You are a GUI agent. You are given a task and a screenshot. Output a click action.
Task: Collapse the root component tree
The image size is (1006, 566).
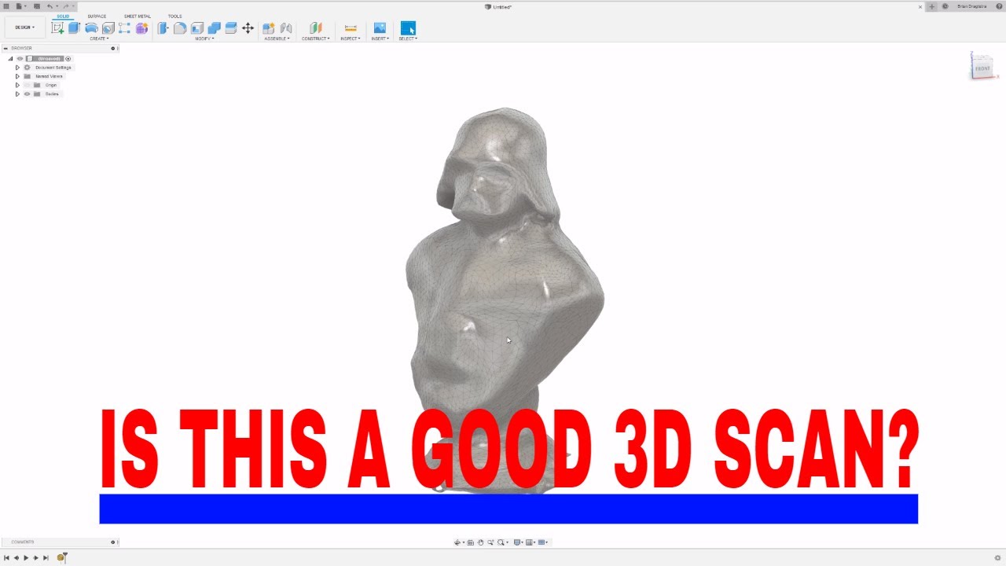coord(11,59)
